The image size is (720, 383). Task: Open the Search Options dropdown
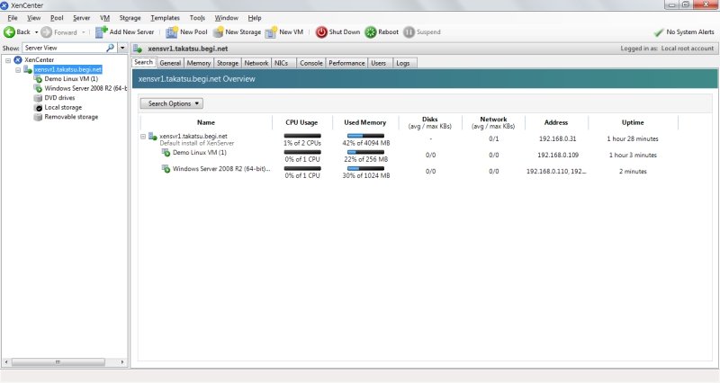[172, 103]
